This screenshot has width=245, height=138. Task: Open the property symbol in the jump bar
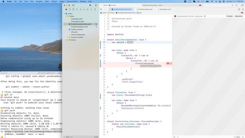[139, 13]
